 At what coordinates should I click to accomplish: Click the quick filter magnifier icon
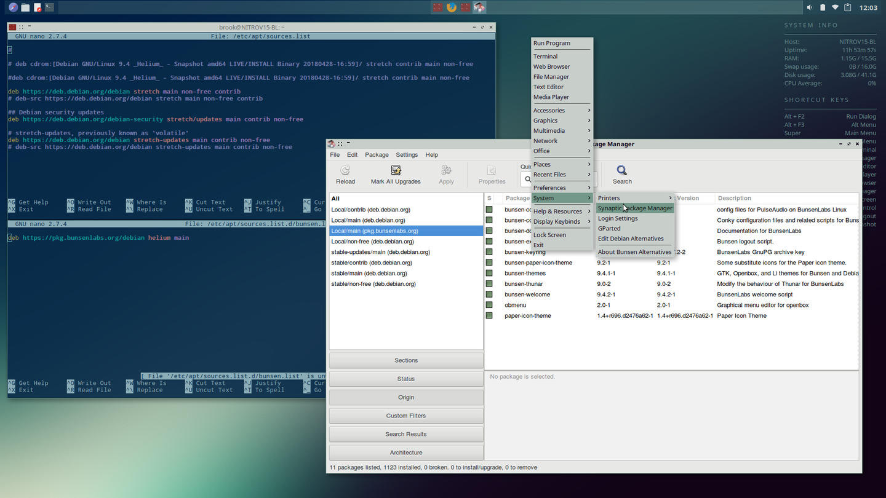click(x=528, y=180)
